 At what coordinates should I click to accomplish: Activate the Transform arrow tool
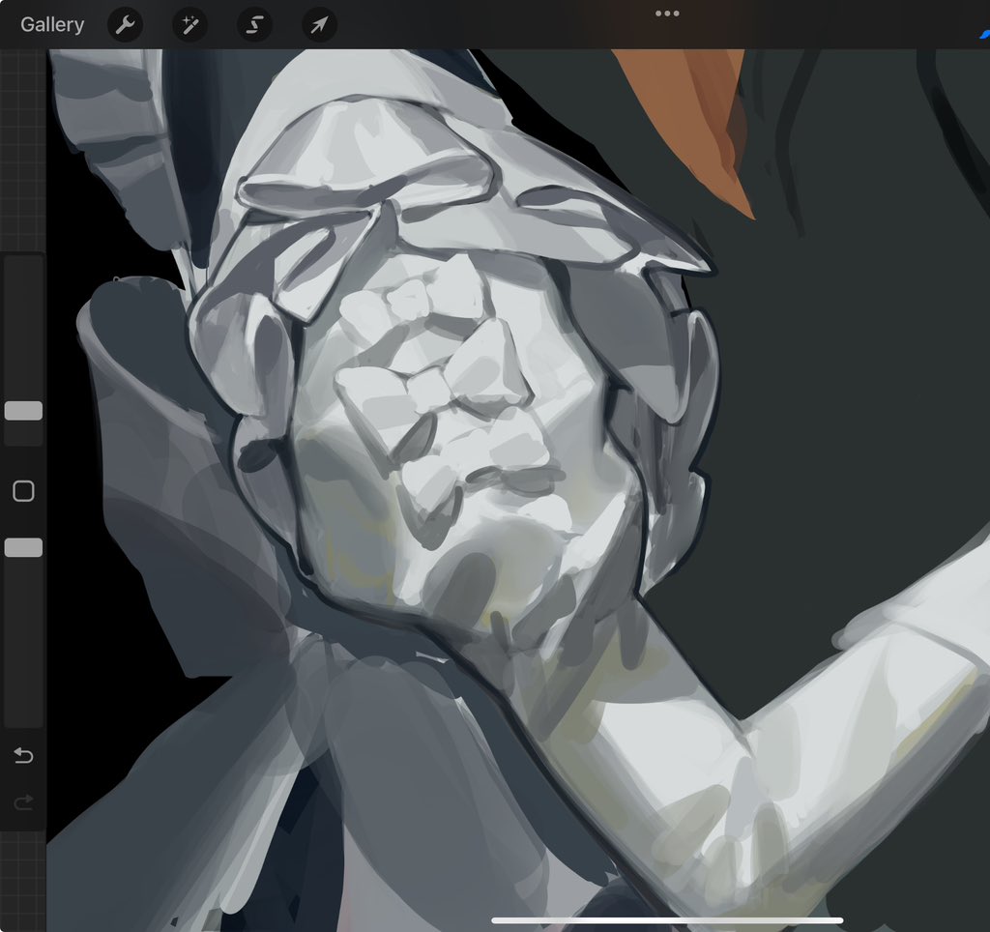click(x=319, y=25)
